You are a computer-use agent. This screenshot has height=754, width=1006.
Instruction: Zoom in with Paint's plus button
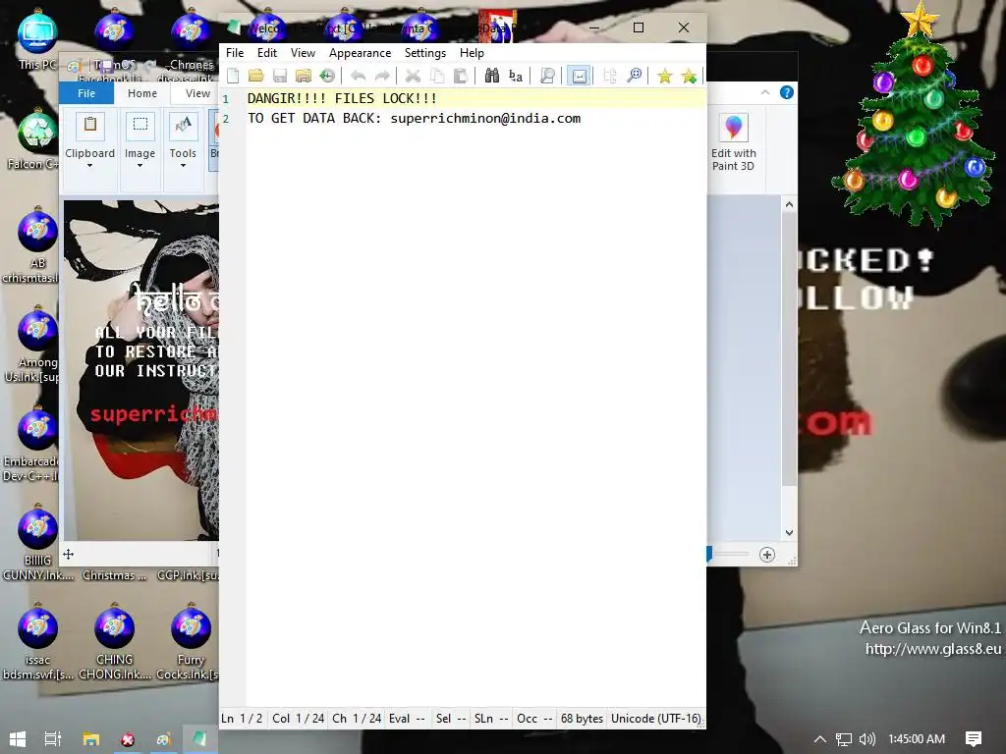coord(766,555)
